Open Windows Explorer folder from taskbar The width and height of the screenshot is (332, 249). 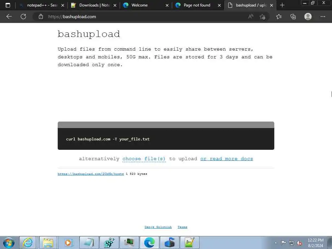[x=48, y=243]
